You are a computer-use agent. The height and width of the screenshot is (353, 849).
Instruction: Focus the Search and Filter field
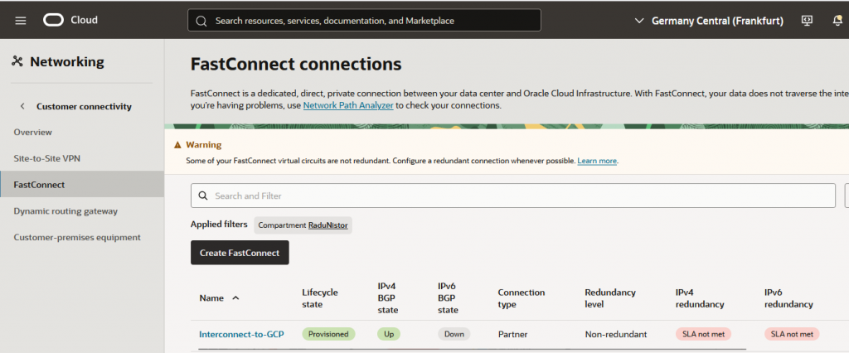tap(514, 196)
